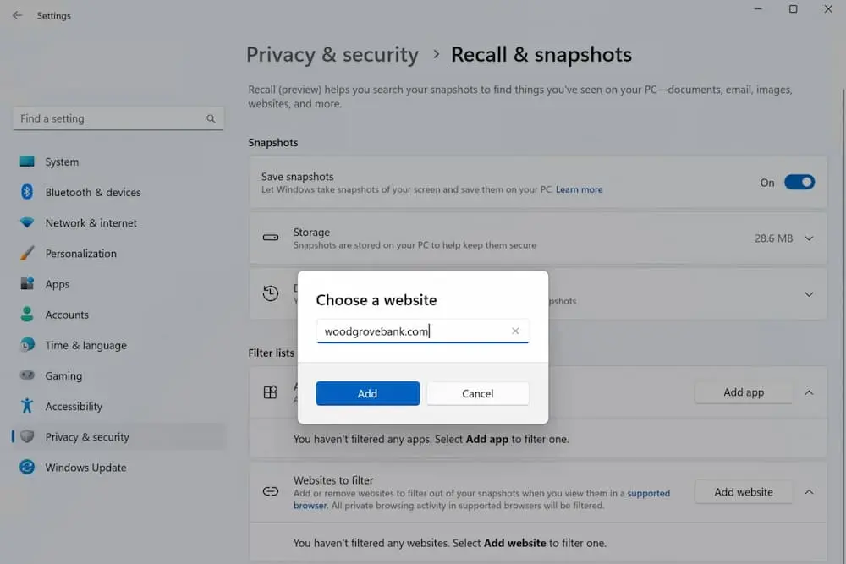Collapse the Websites to filter section

point(809,492)
